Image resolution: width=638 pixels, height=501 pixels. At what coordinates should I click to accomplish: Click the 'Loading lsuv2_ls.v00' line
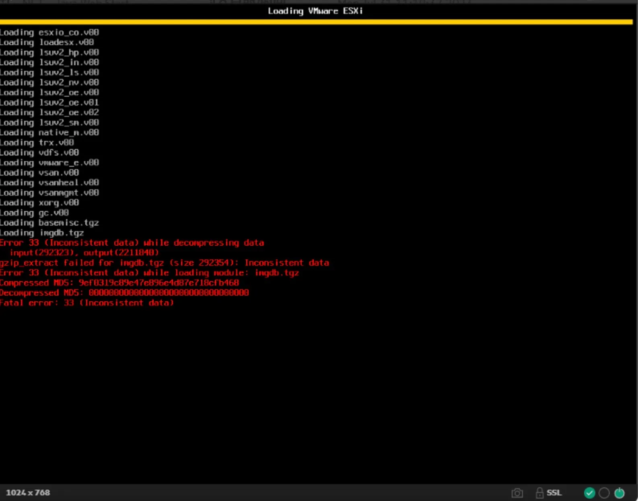(49, 72)
